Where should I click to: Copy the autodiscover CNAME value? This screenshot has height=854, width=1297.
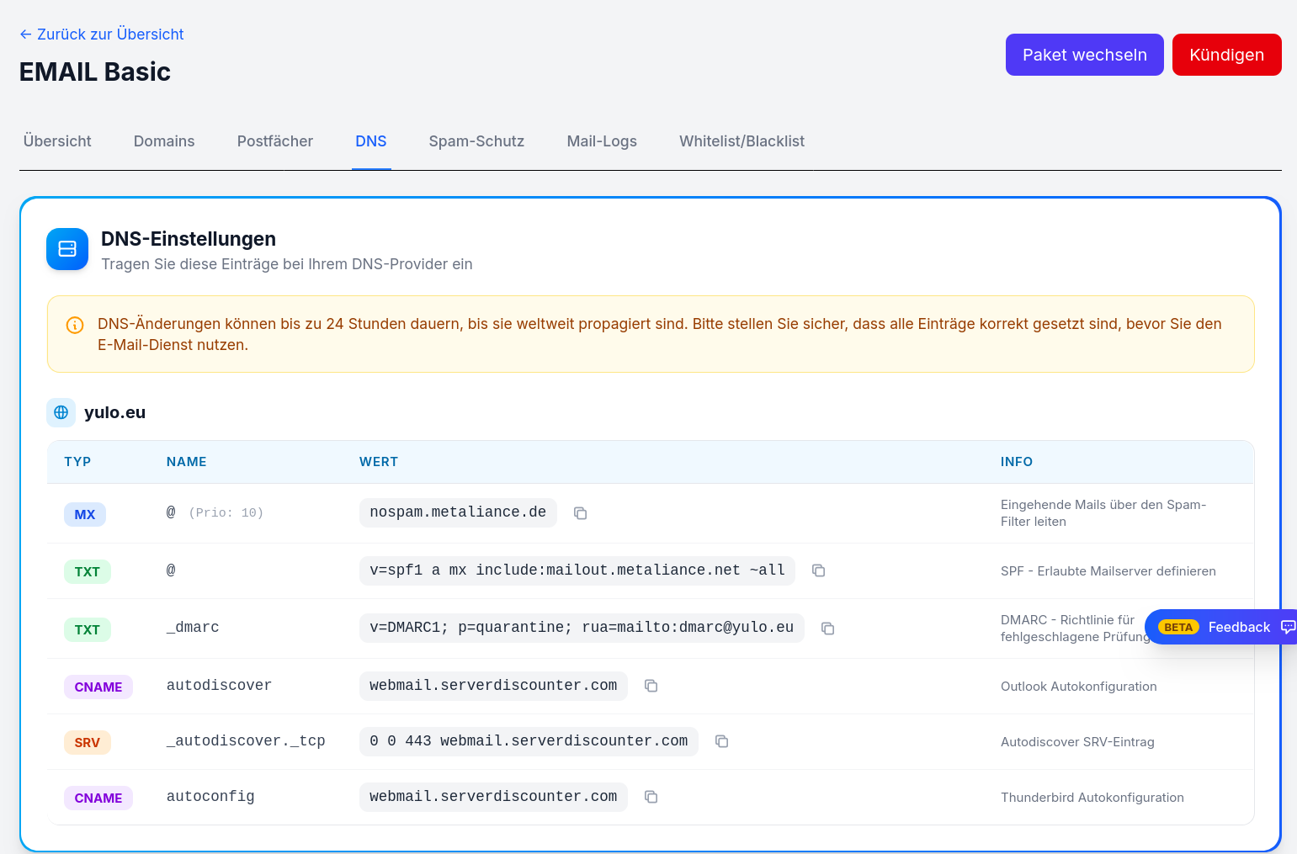651,686
